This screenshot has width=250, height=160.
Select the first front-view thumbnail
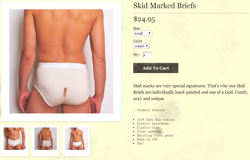coord(15,139)
